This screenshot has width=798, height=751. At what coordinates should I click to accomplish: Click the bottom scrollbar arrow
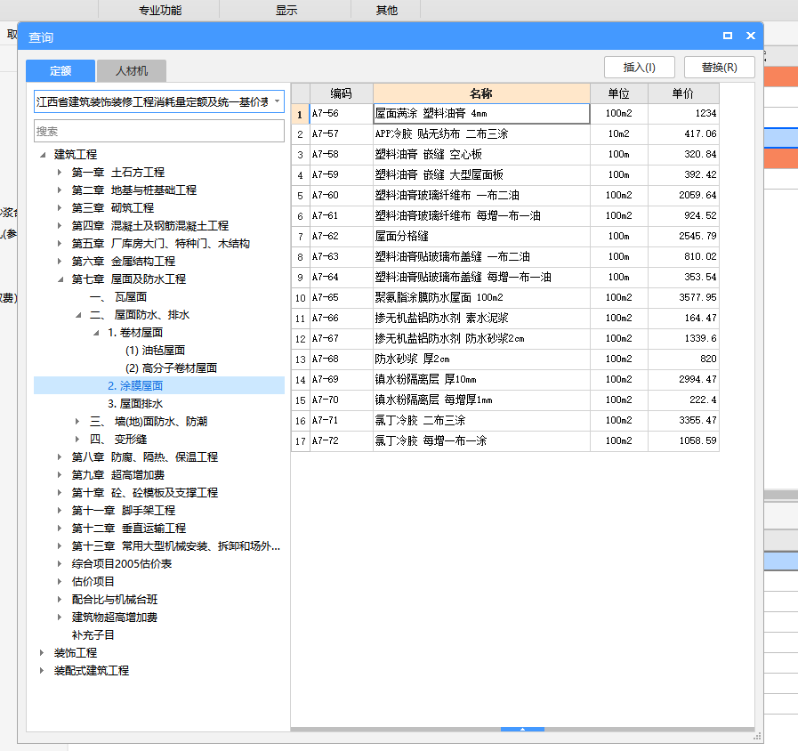tap(522, 730)
